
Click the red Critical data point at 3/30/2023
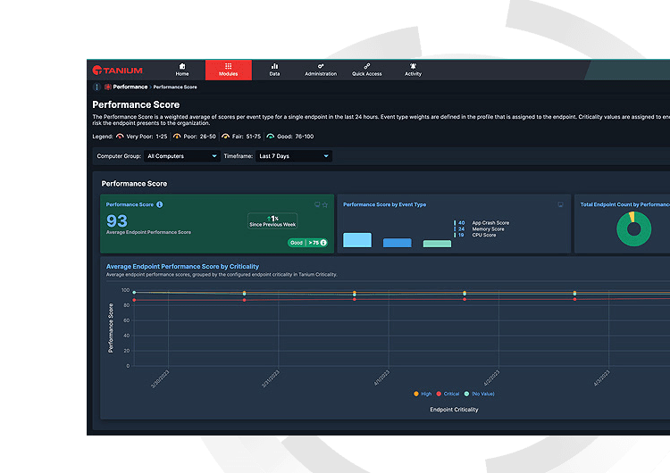coord(134,300)
